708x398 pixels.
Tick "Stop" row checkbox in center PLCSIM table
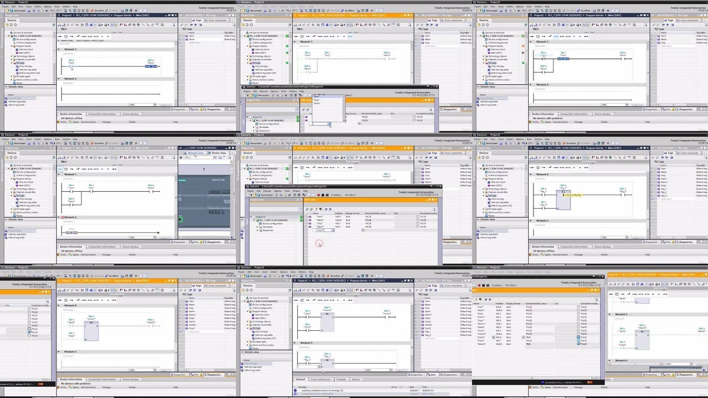(x=418, y=223)
